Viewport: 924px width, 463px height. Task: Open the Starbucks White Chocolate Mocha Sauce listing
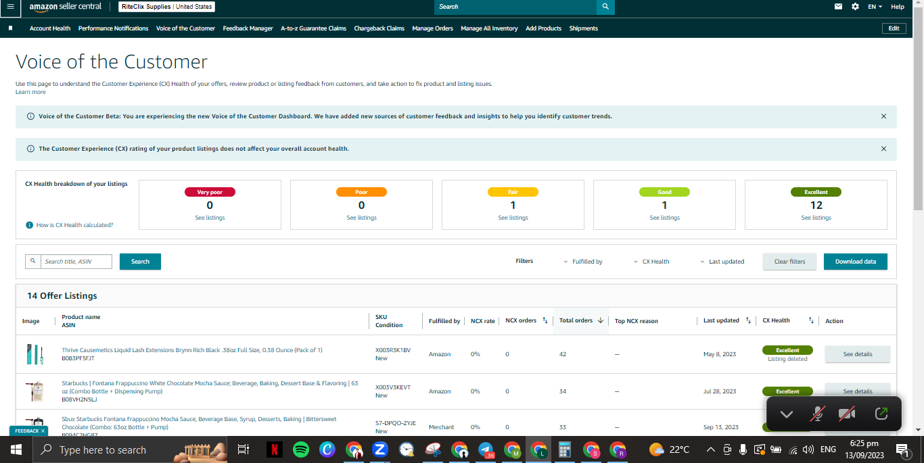(210, 387)
